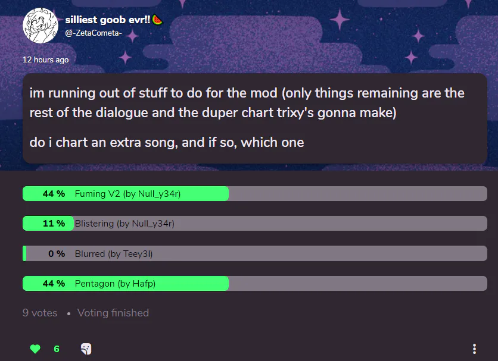Click the 11 % label on Blistering
Screen dimensions: 498x361
[x=54, y=224]
